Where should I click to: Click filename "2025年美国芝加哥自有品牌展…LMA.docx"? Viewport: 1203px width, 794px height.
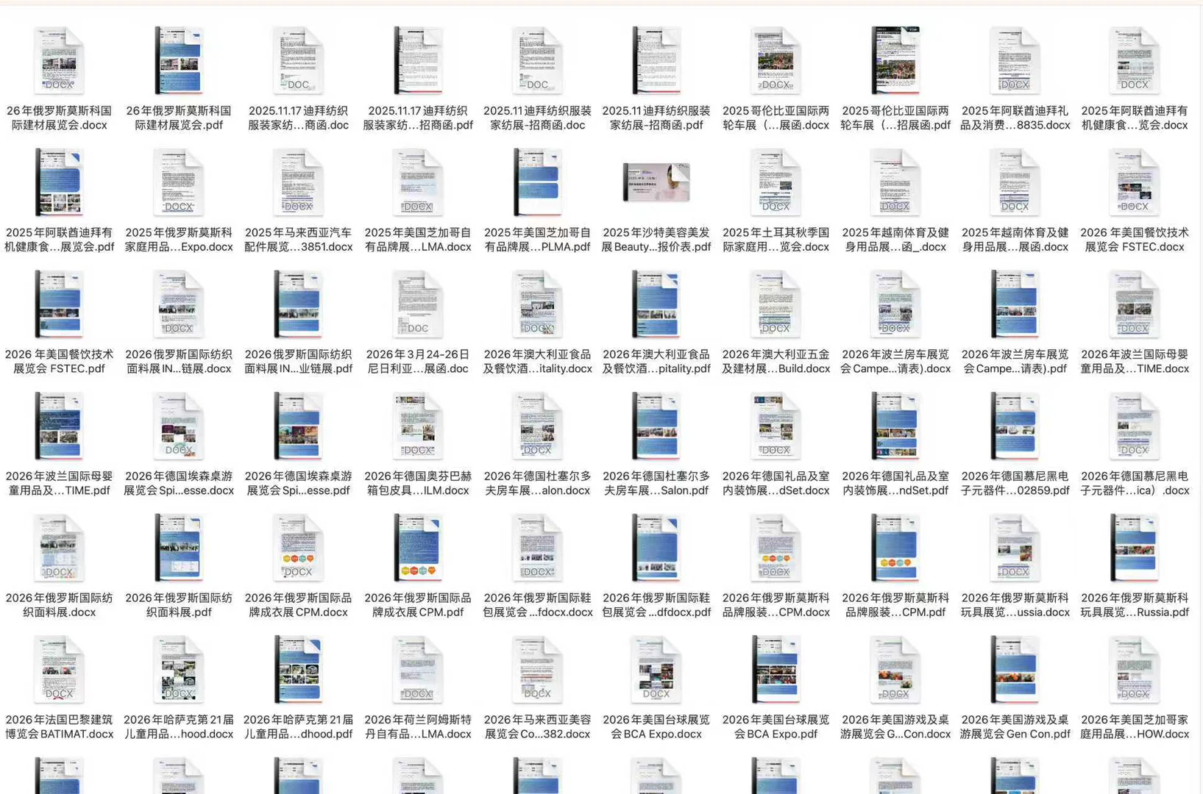coord(418,240)
